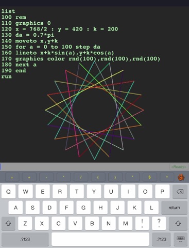Tap the S key
Screen dimensions: 189x248
32,208
